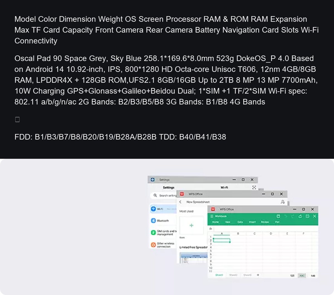
Task: Click the formula bar input beside fx
Action: pyautogui.click(x=266, y=228)
